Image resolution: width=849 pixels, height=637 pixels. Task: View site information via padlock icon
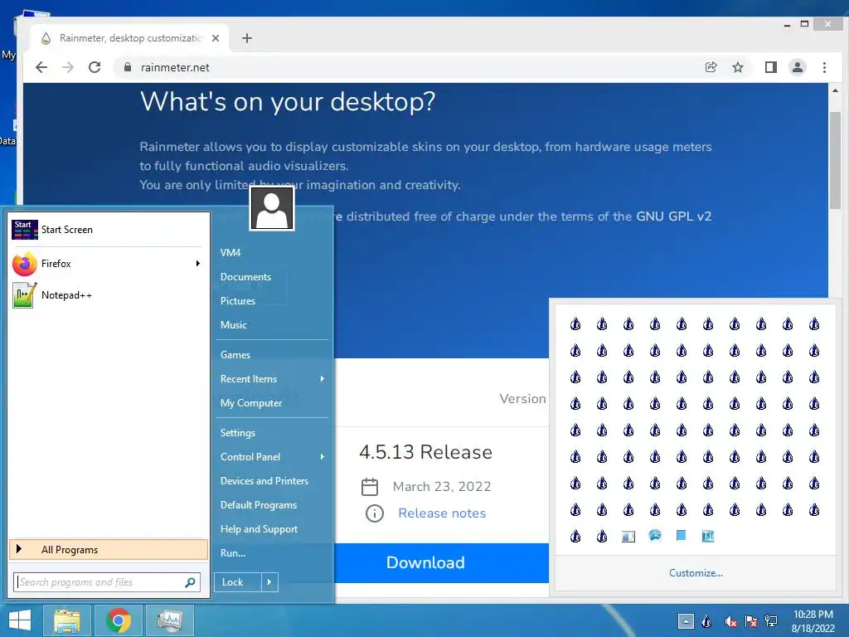[x=128, y=67]
